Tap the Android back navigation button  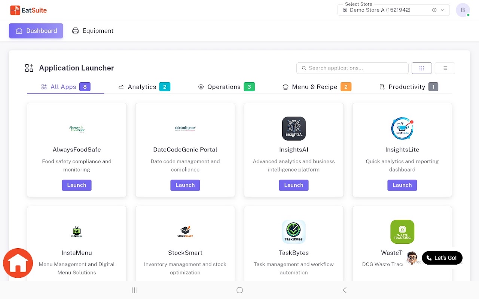pyautogui.click(x=345, y=290)
